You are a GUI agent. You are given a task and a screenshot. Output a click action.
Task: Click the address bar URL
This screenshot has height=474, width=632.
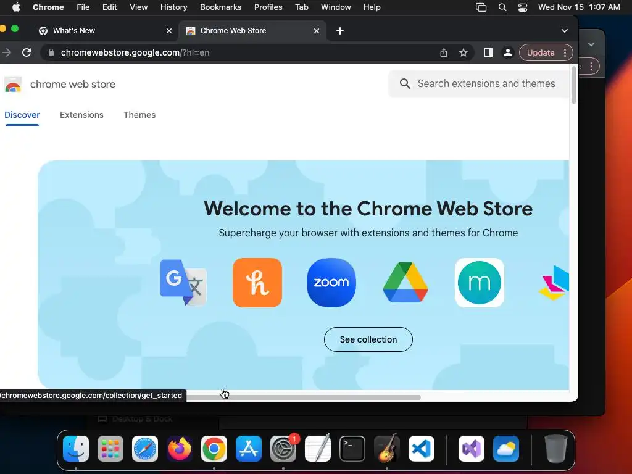click(135, 52)
